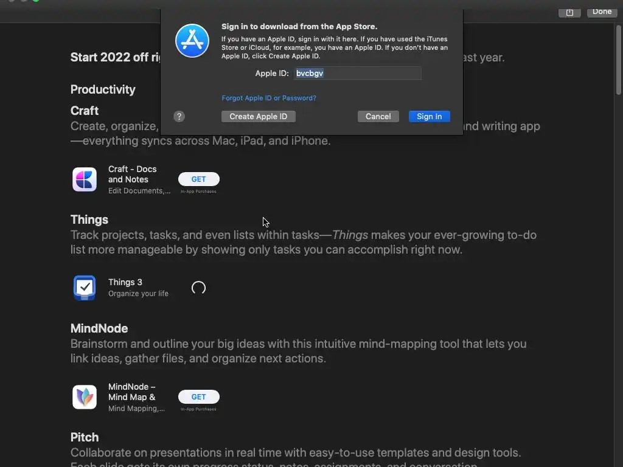
Task: Click the vertical scrollbar on the right
Action: pyautogui.click(x=618, y=60)
